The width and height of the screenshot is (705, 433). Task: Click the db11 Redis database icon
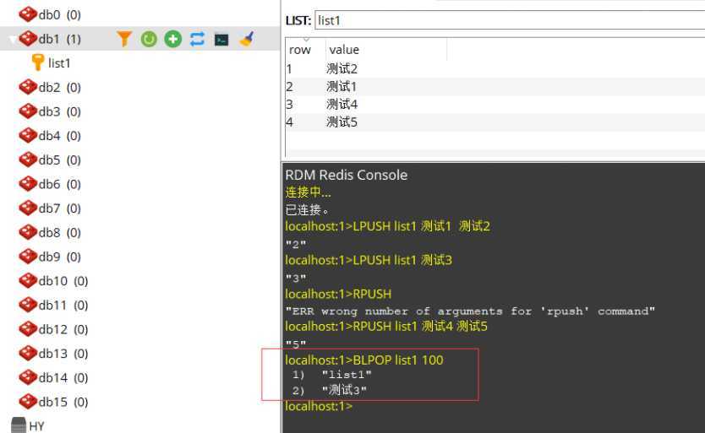[x=28, y=306]
